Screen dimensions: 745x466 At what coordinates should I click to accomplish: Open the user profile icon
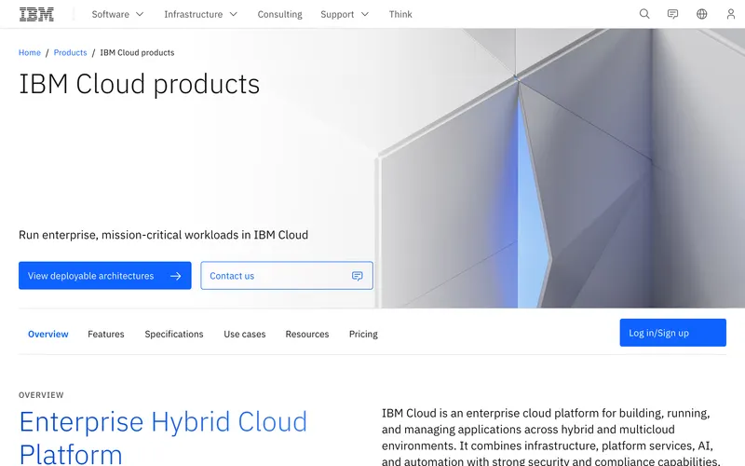pyautogui.click(x=731, y=14)
